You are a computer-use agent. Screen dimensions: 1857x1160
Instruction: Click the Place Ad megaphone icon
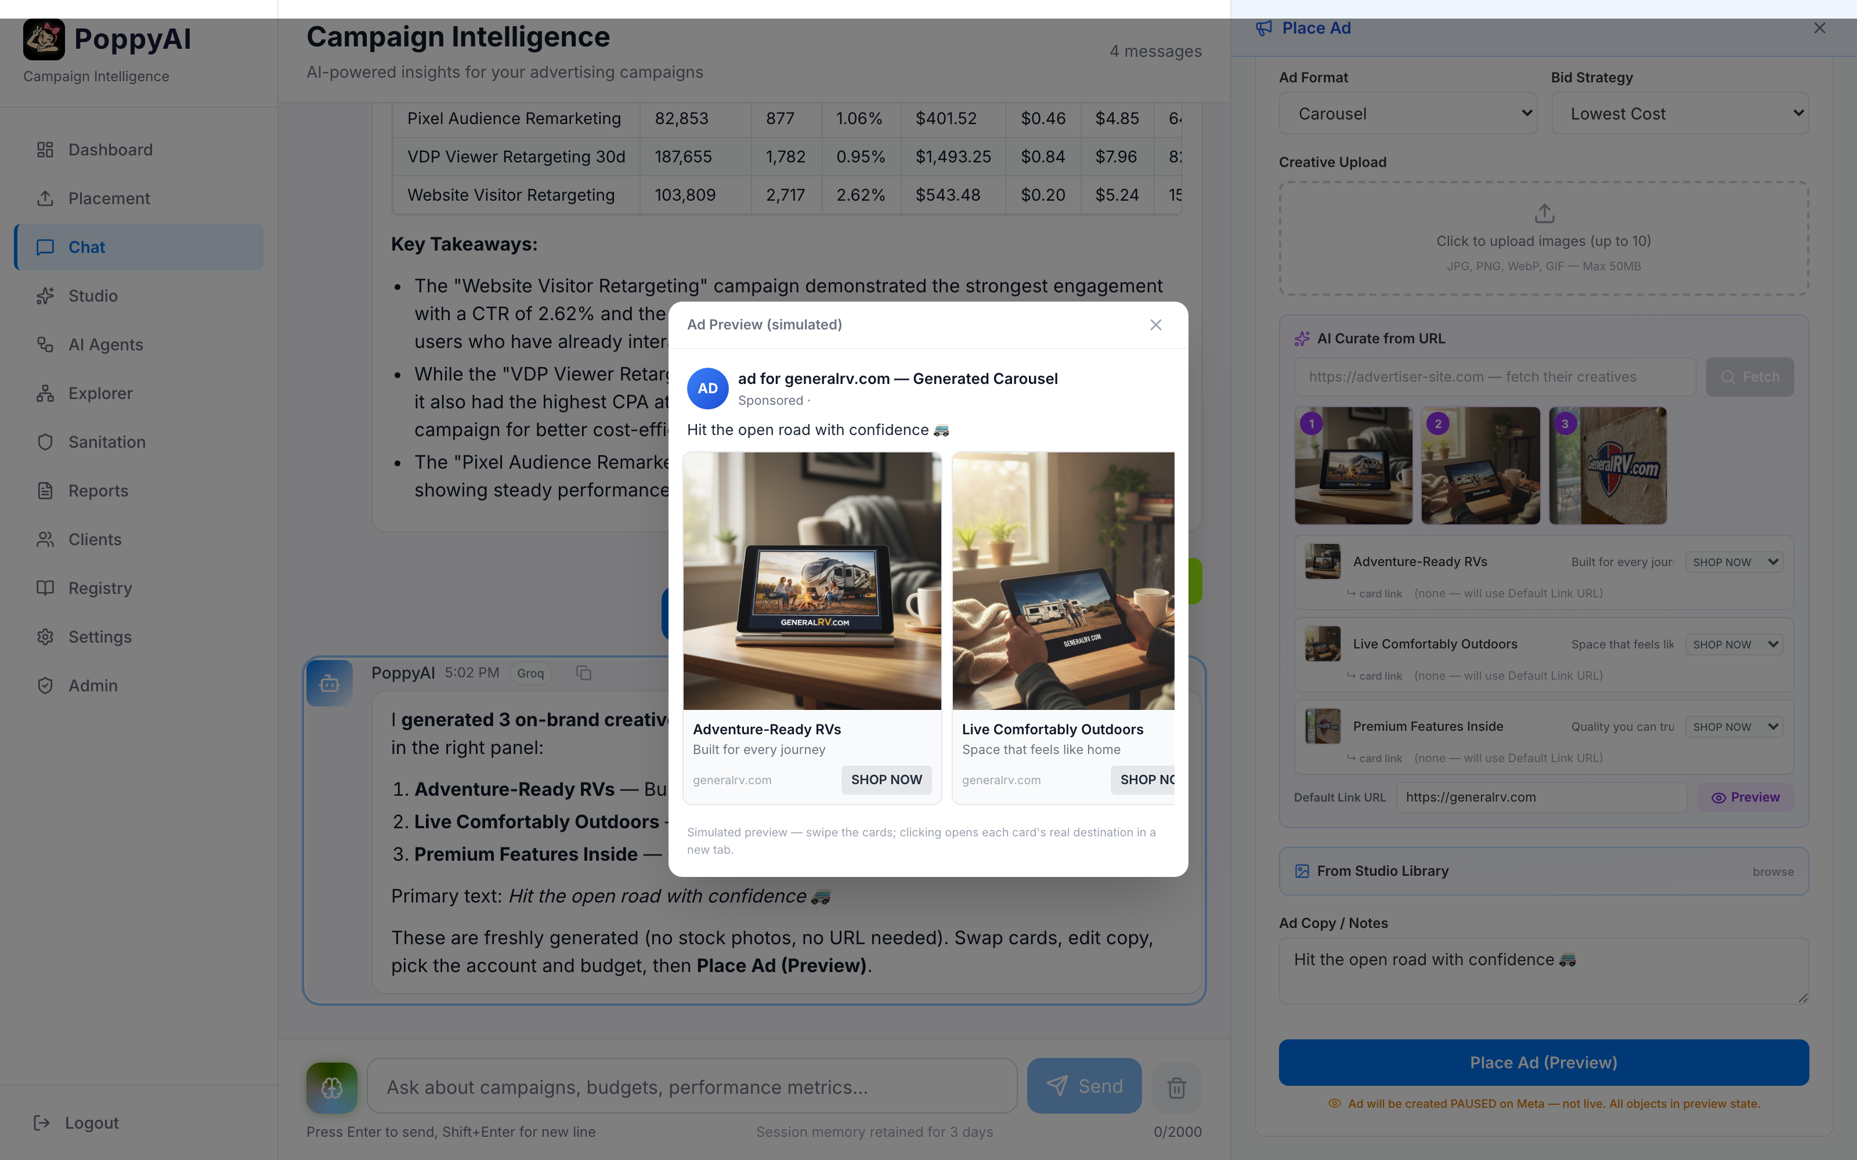[1264, 28]
